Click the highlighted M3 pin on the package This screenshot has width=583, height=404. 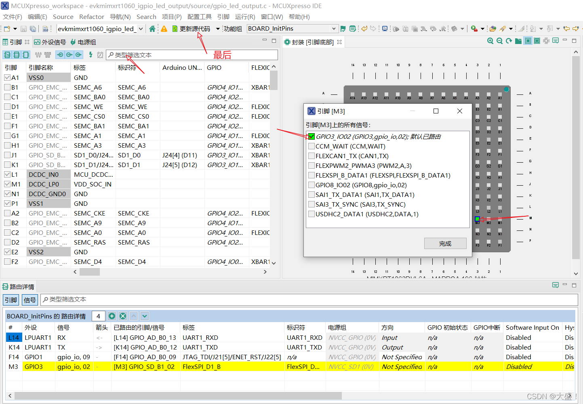coord(477,219)
